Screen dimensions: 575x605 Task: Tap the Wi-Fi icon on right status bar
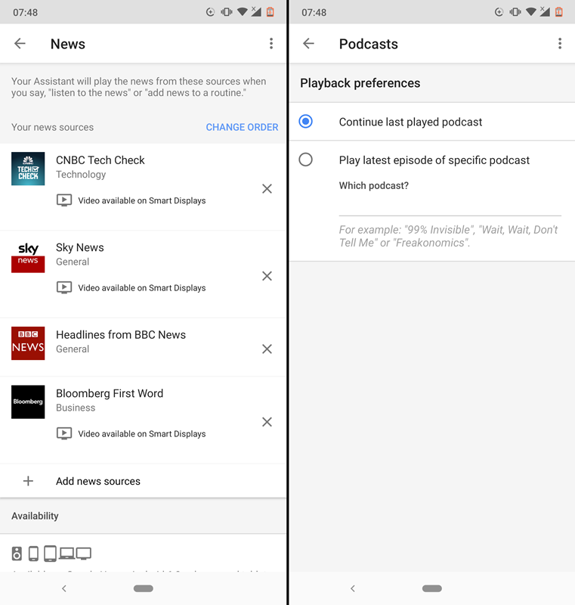[530, 12]
